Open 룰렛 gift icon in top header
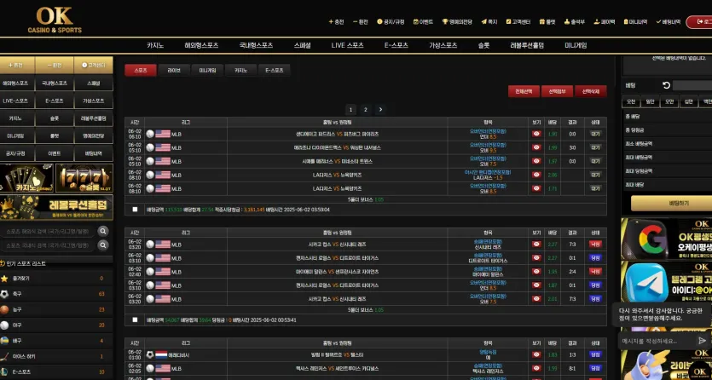The height and width of the screenshot is (380, 712). (x=547, y=22)
